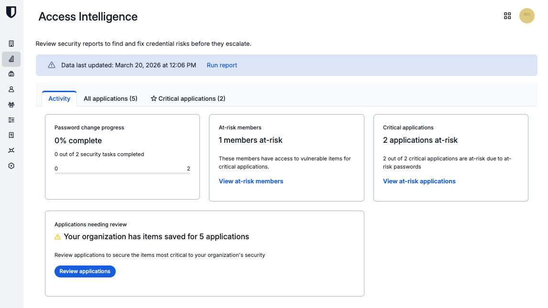Image resolution: width=548 pixels, height=308 pixels.
Task: Open the Access Intelligence reporting icon
Action: (11, 59)
